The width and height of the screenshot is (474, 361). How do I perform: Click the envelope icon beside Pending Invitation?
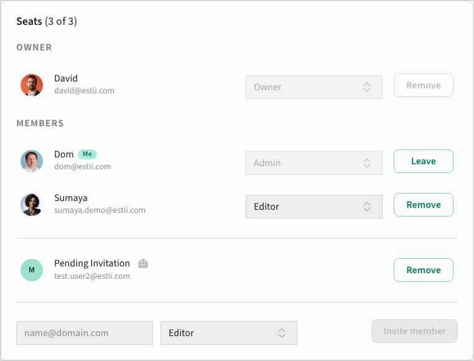pos(143,263)
